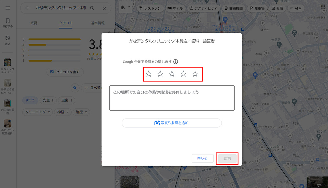This screenshot has height=188, width=328.
Task: Rate one star in review dialog
Action: click(149, 74)
